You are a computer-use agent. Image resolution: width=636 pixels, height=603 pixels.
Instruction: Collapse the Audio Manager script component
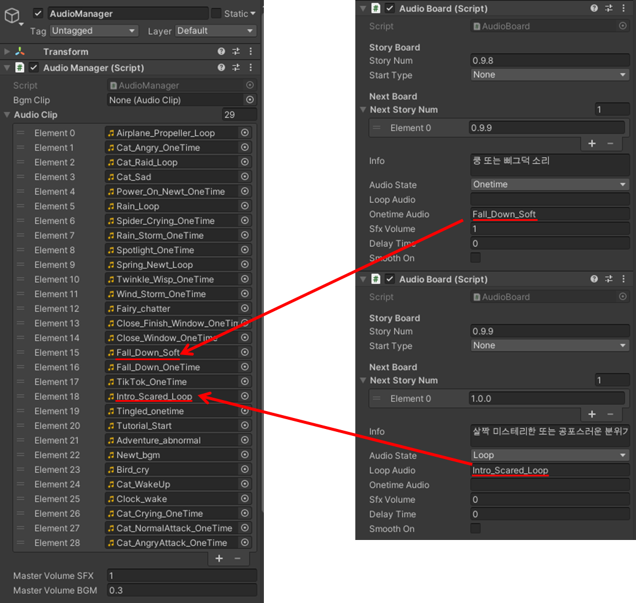pyautogui.click(x=7, y=68)
